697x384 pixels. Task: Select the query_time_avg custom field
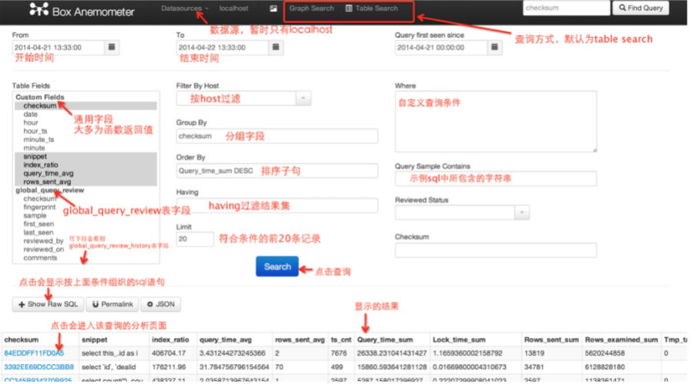click(86, 173)
